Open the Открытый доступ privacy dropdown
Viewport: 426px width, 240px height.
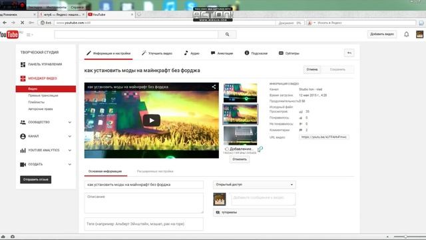254,185
